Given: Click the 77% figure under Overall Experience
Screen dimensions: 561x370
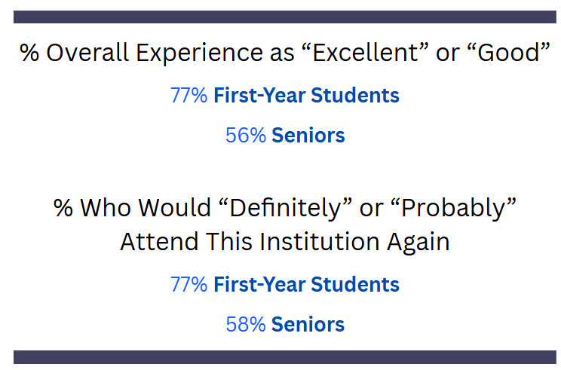Looking at the screenshot, I should click(x=189, y=96).
